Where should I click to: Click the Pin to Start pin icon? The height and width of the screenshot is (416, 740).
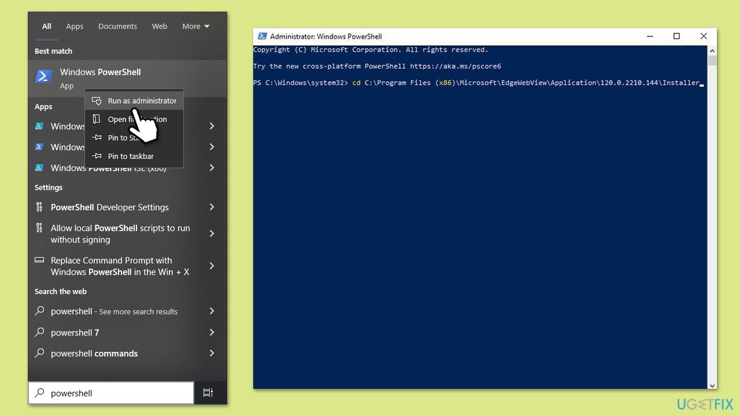click(97, 138)
